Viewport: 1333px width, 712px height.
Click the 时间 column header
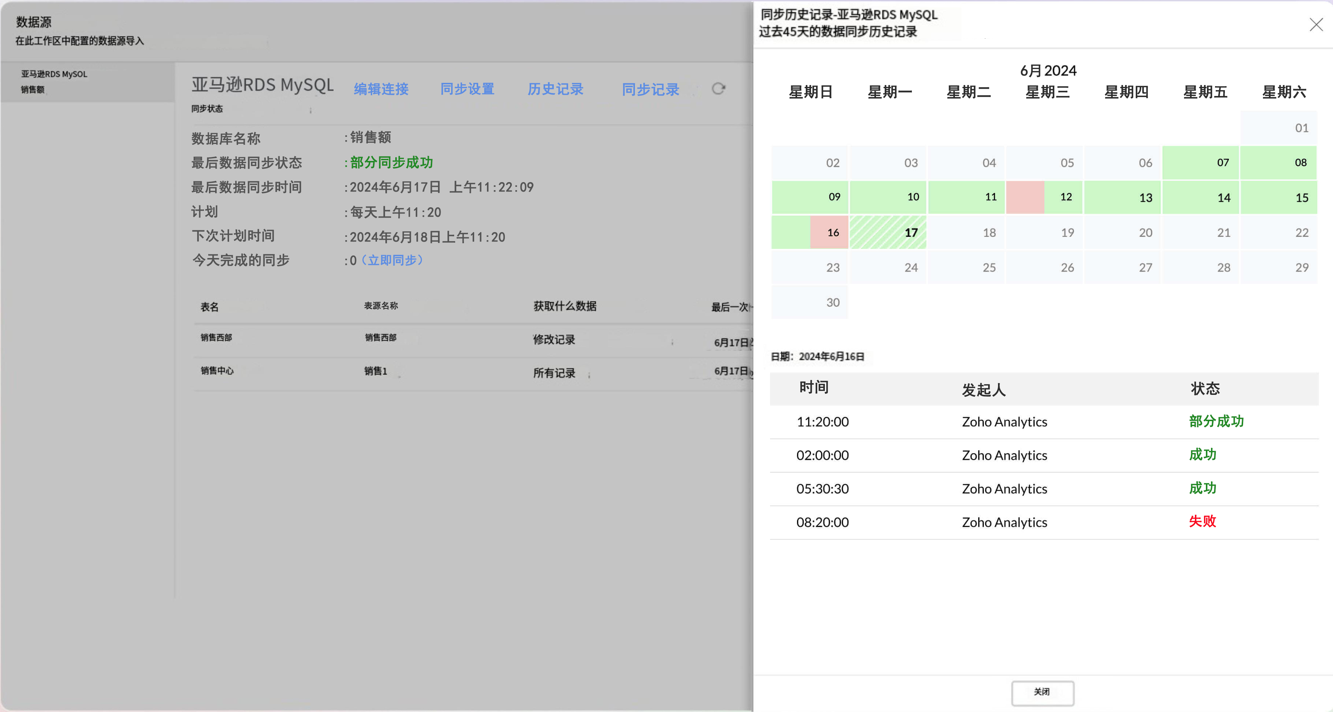814,387
